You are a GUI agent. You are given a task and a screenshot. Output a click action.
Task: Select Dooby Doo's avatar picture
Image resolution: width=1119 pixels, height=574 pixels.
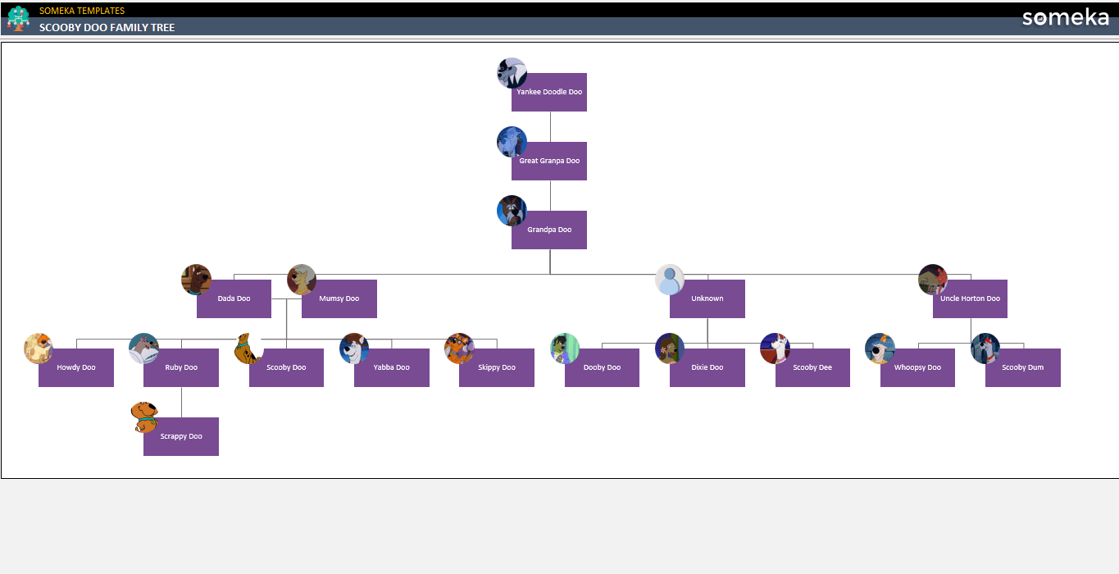click(x=565, y=348)
